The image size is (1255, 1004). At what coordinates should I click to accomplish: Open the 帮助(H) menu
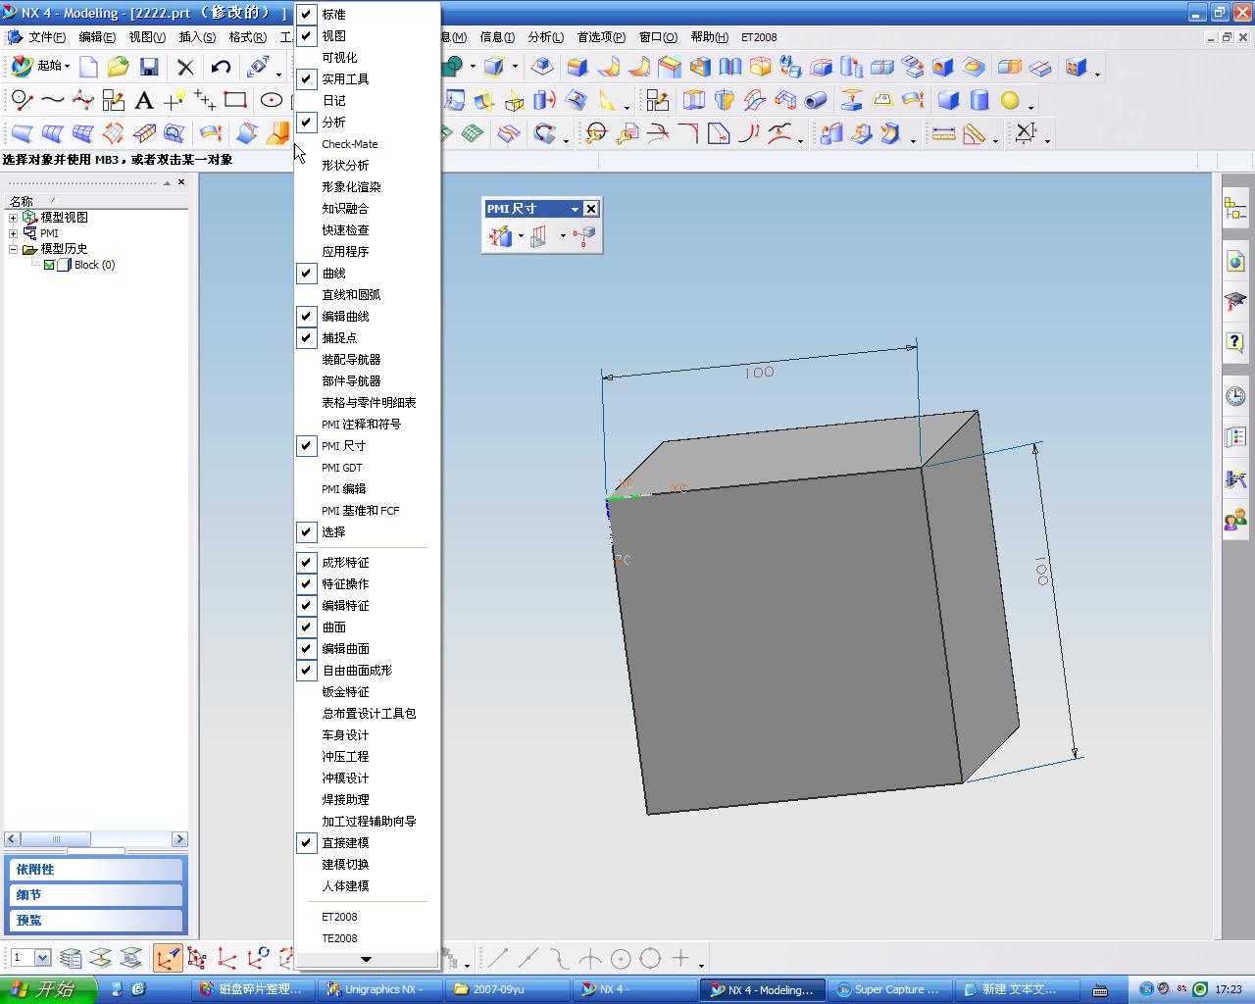tap(709, 37)
